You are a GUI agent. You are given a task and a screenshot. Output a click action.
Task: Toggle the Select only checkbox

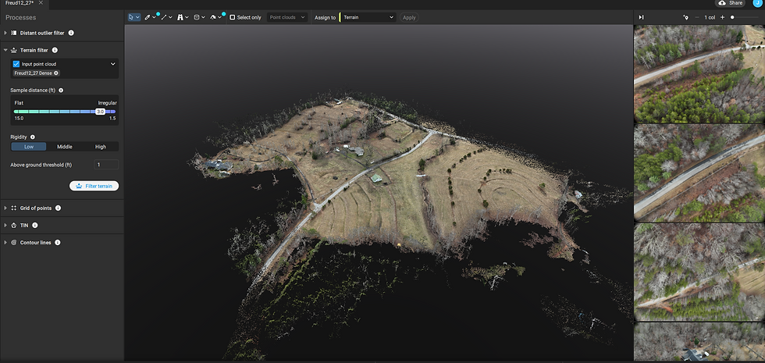233,17
